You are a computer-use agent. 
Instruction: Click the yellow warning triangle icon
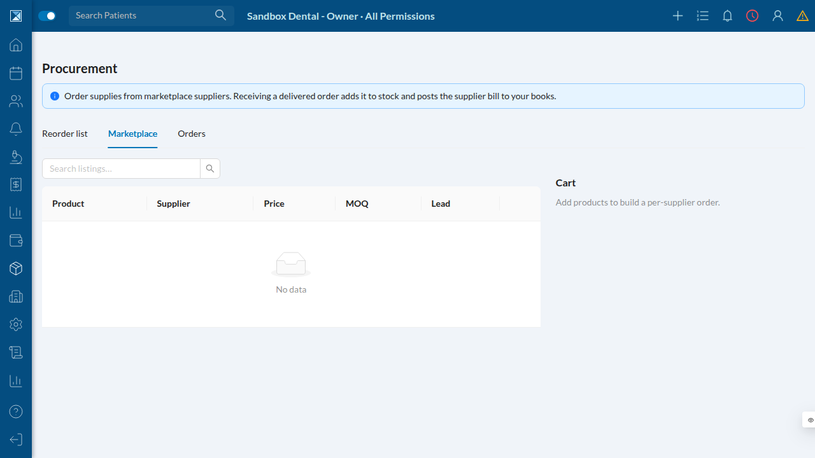point(802,16)
